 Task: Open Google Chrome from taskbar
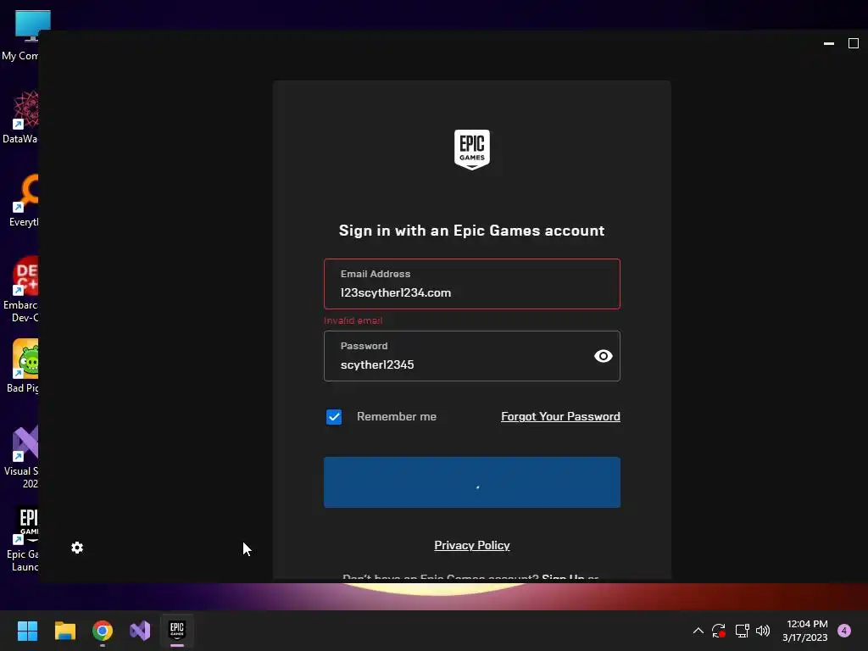tap(103, 631)
